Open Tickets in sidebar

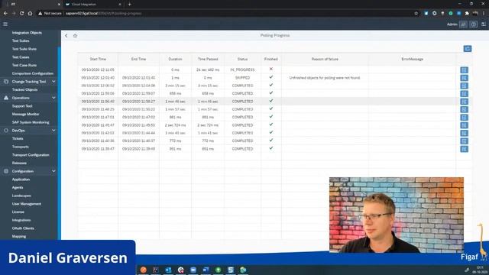click(x=18, y=138)
